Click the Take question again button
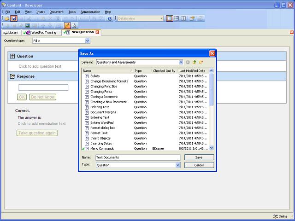The height and width of the screenshot is (221, 295). pos(37,133)
